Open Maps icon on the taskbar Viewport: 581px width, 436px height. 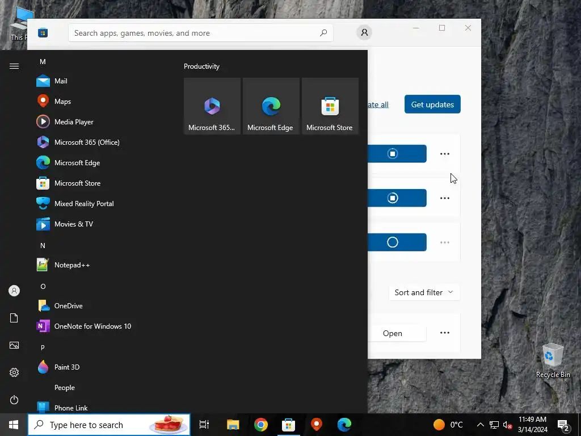coord(316,425)
